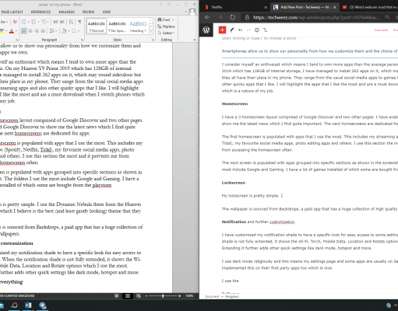Open the block list view icon
398x311 pixels.
click(x=265, y=30)
